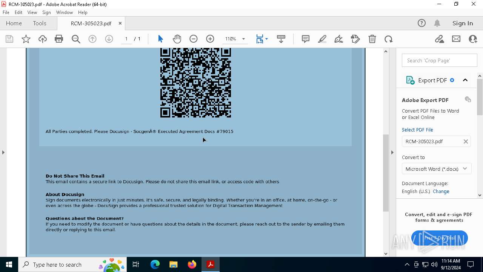Open the Fill & Sign pen tool
The image size is (483, 272).
[339, 39]
